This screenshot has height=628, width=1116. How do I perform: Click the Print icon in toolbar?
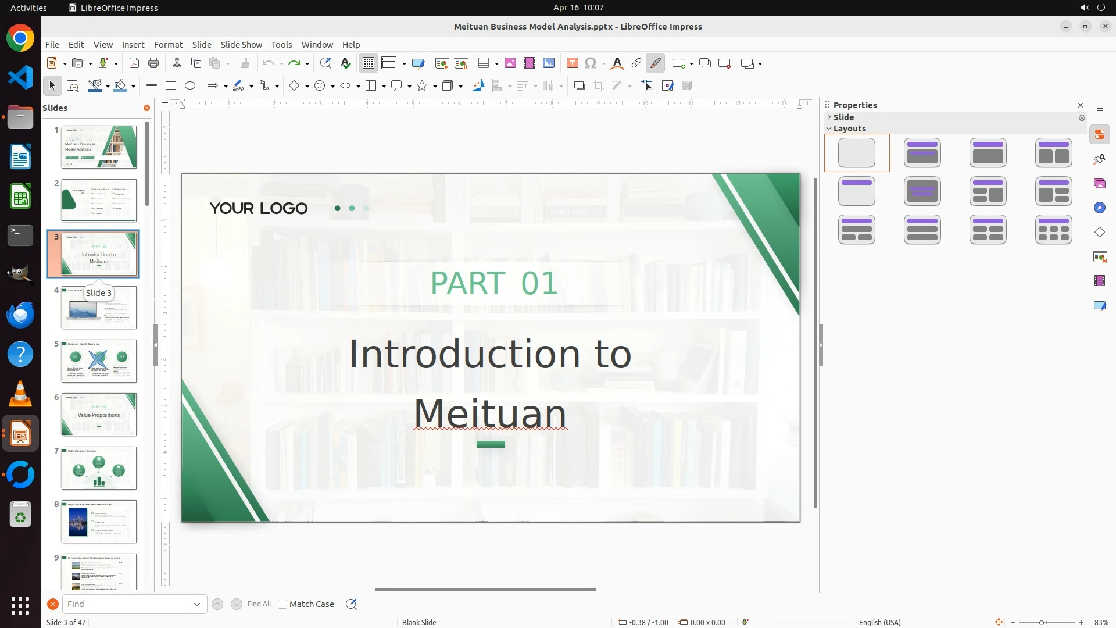click(153, 63)
